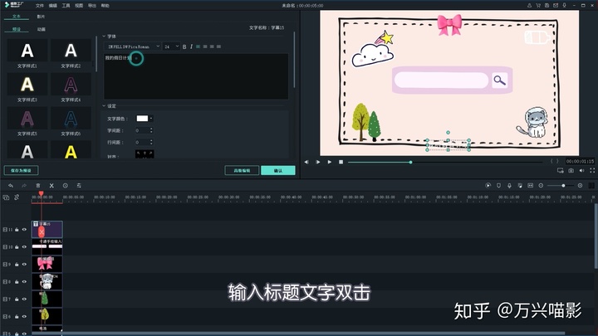Click the subtitle/caption track icon

(530, 186)
